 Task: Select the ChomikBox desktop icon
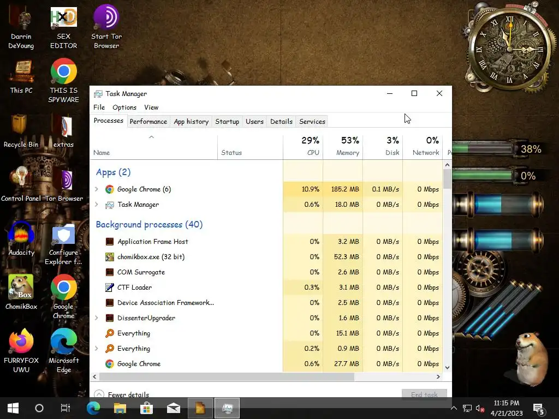point(21,292)
